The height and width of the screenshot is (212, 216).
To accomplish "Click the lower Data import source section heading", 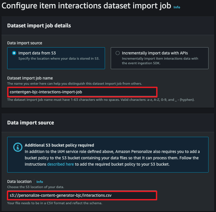I will pos(30,123).
